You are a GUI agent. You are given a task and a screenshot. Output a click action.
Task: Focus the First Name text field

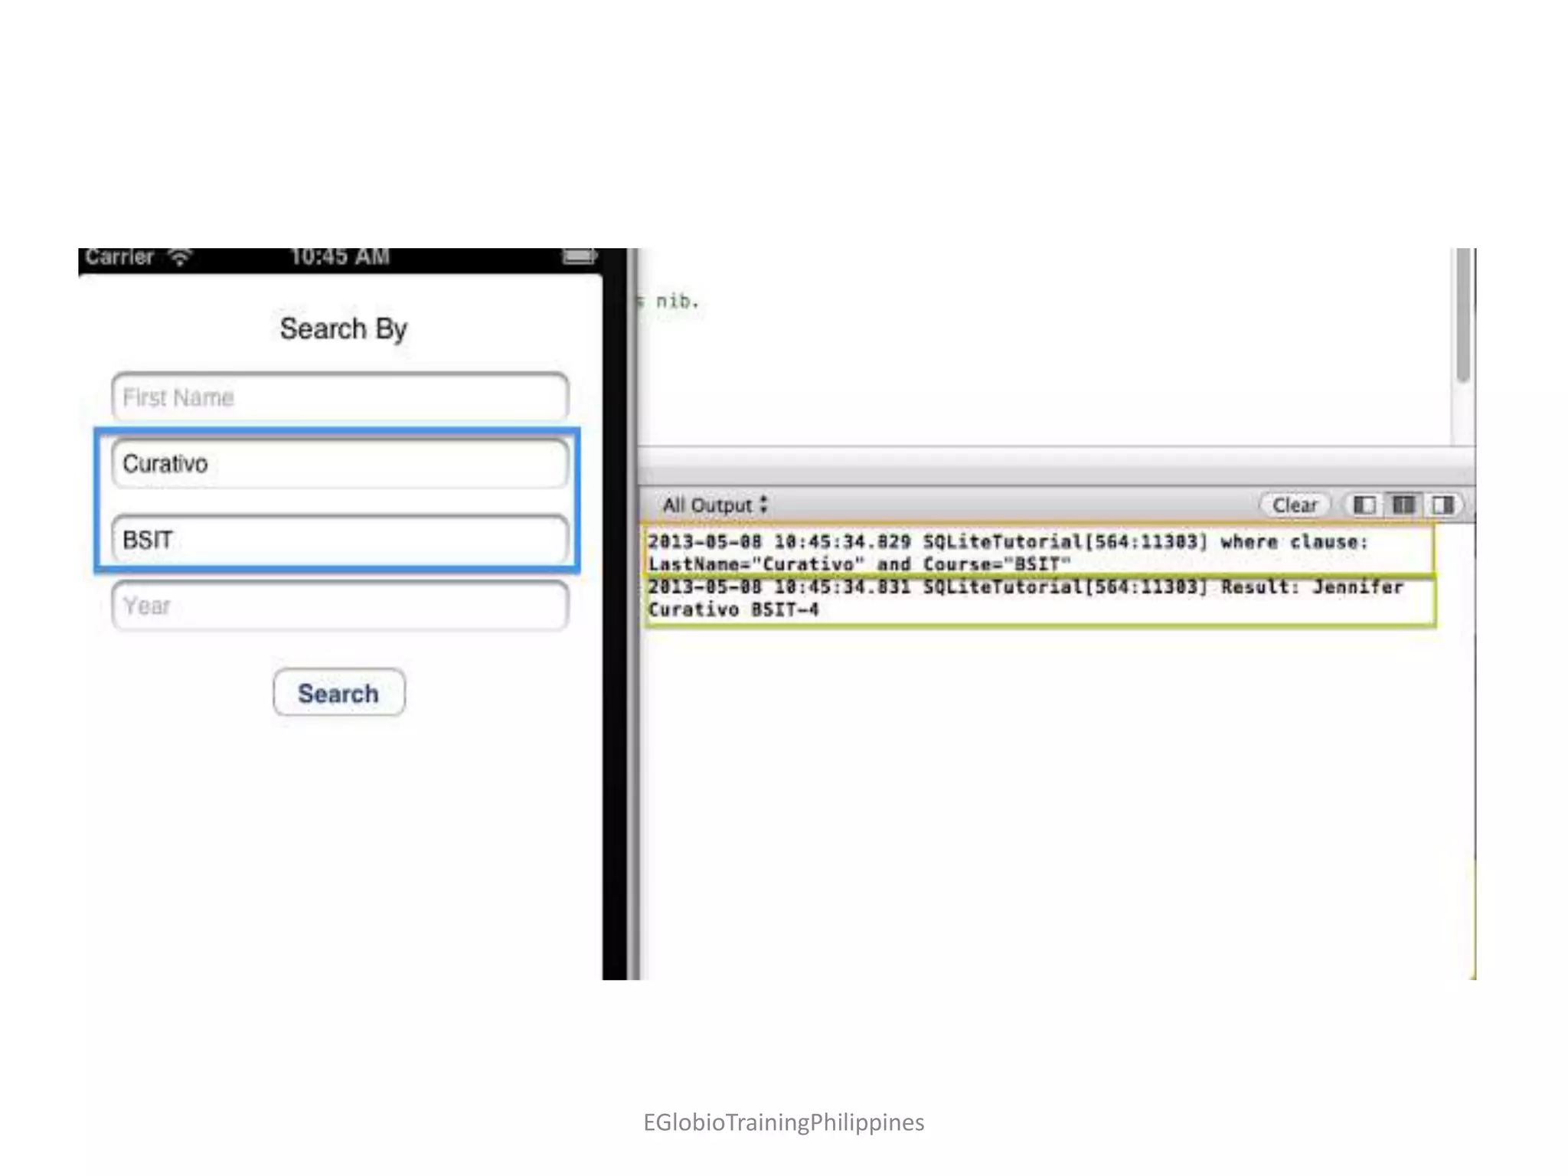340,397
